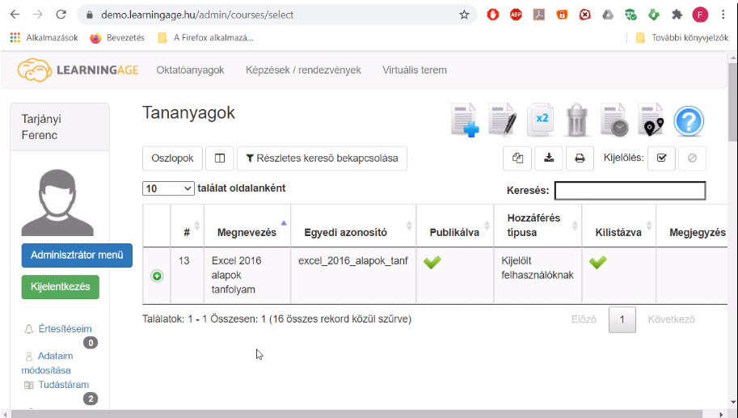Image resolution: width=738 pixels, height=418 pixels.
Task: Open the Virtuális terem menu item
Action: pos(415,70)
